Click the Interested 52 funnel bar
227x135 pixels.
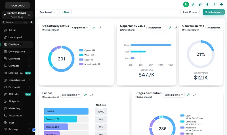click(x=56, y=127)
